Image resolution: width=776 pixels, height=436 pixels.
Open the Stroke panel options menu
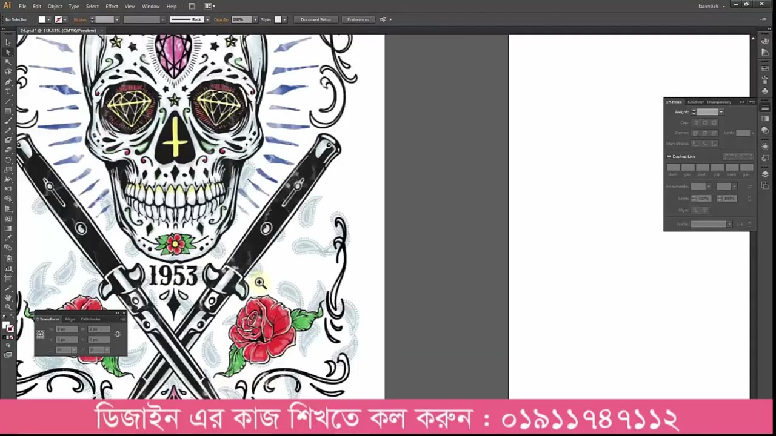coord(752,102)
